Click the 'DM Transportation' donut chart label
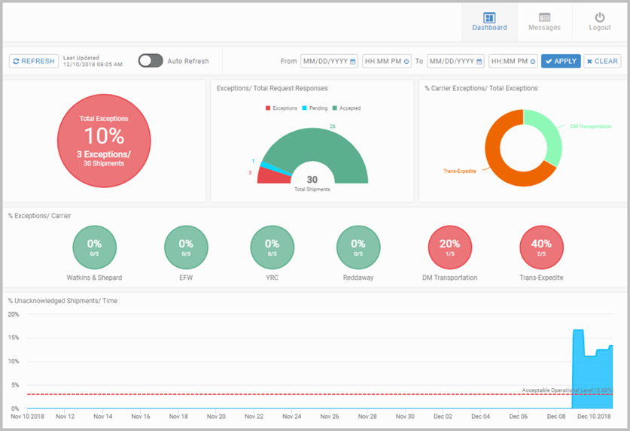The image size is (630, 431). [x=591, y=126]
